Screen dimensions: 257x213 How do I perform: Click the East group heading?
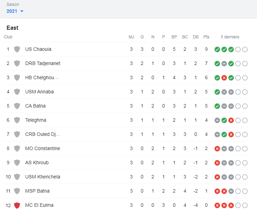click(x=12, y=28)
